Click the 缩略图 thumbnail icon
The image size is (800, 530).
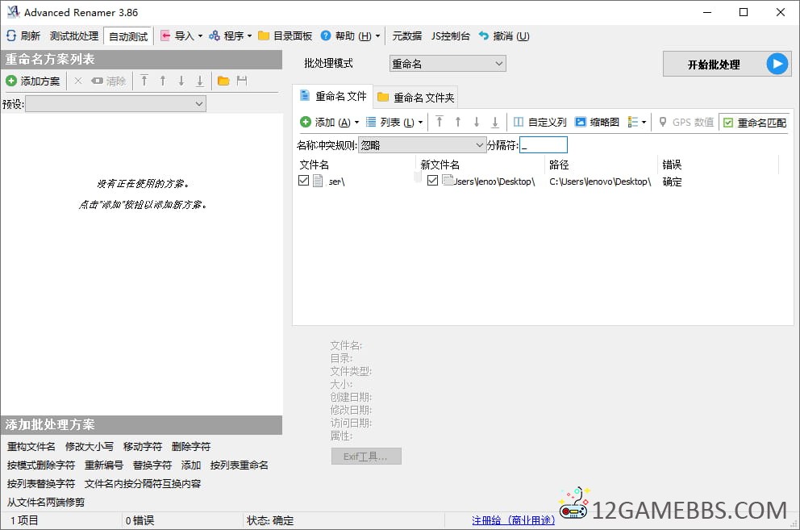pyautogui.click(x=580, y=123)
